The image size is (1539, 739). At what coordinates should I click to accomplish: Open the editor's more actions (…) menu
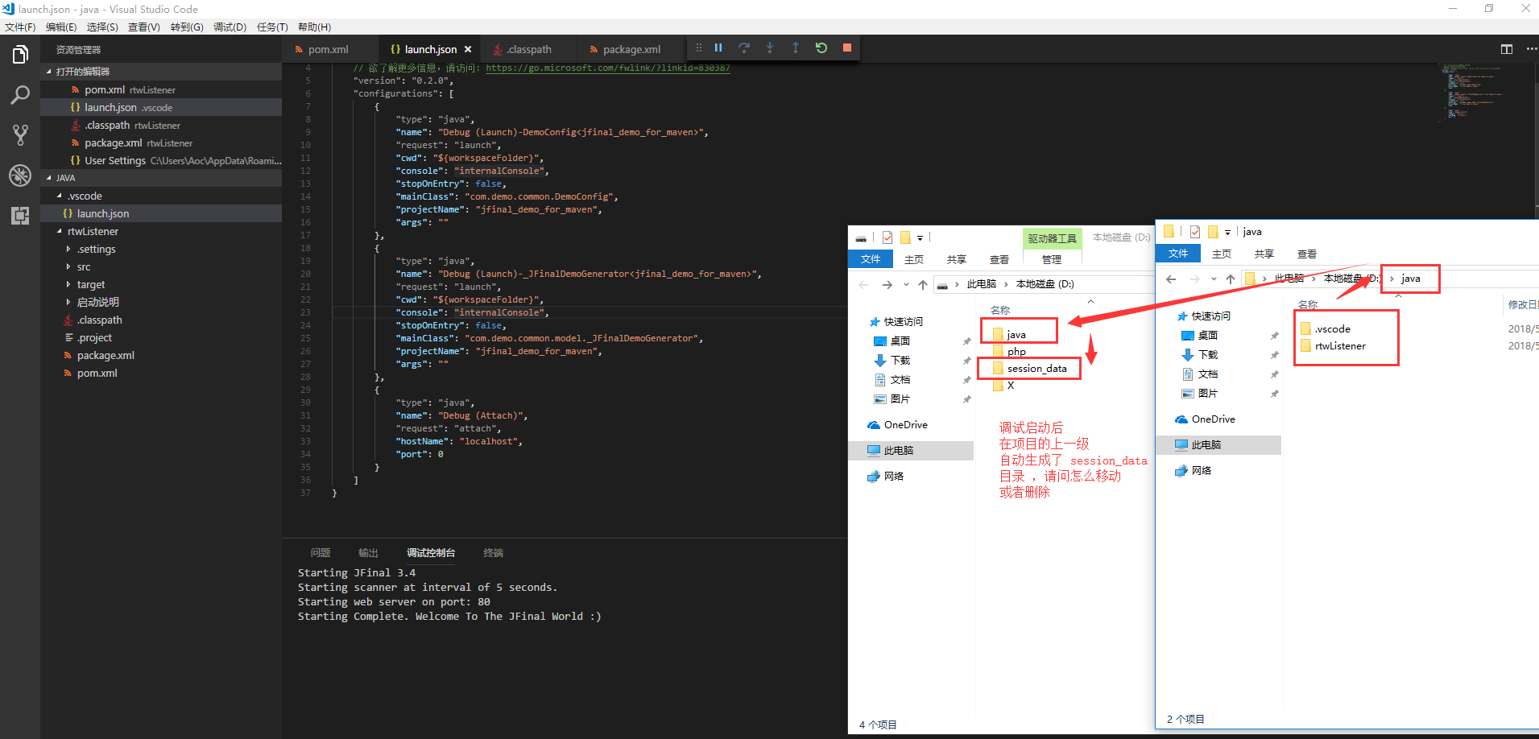coord(1531,49)
